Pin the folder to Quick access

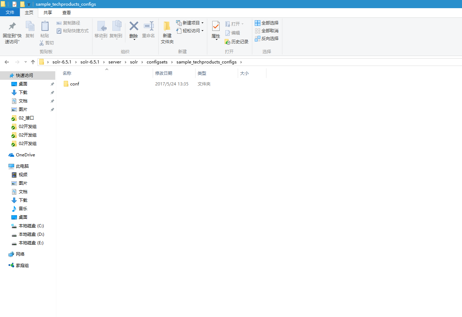tap(12, 32)
